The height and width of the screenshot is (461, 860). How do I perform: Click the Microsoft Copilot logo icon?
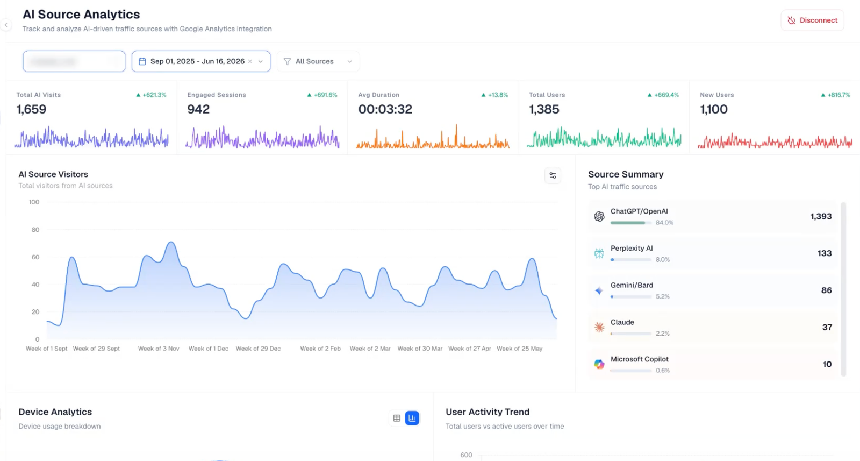pyautogui.click(x=599, y=364)
